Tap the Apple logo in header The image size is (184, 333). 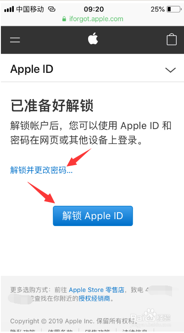[93, 38]
